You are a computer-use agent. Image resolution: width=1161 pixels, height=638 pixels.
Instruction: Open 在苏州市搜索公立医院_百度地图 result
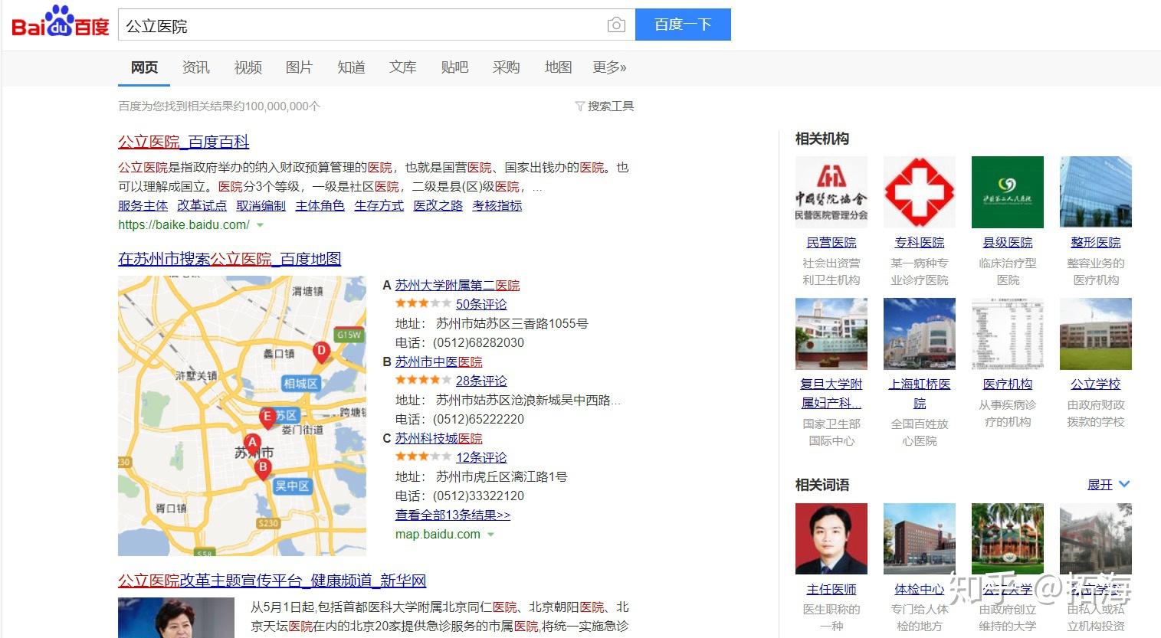coord(230,259)
